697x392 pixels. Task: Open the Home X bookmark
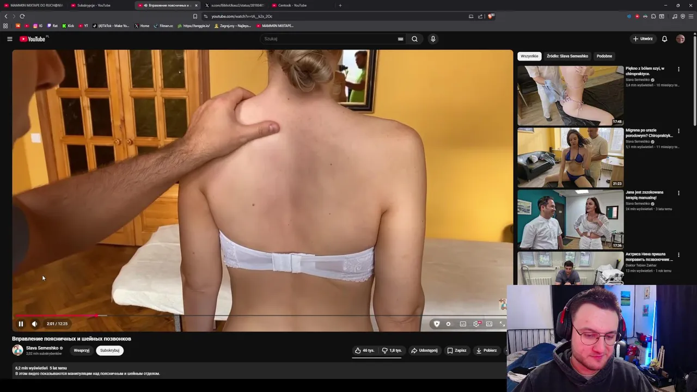[142, 26]
